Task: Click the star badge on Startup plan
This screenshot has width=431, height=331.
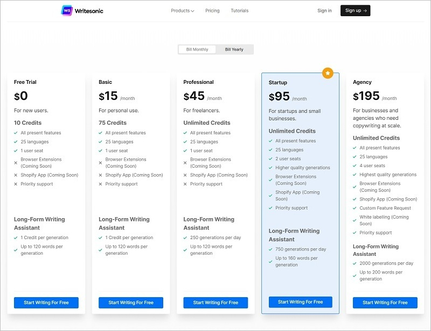Action: [328, 73]
